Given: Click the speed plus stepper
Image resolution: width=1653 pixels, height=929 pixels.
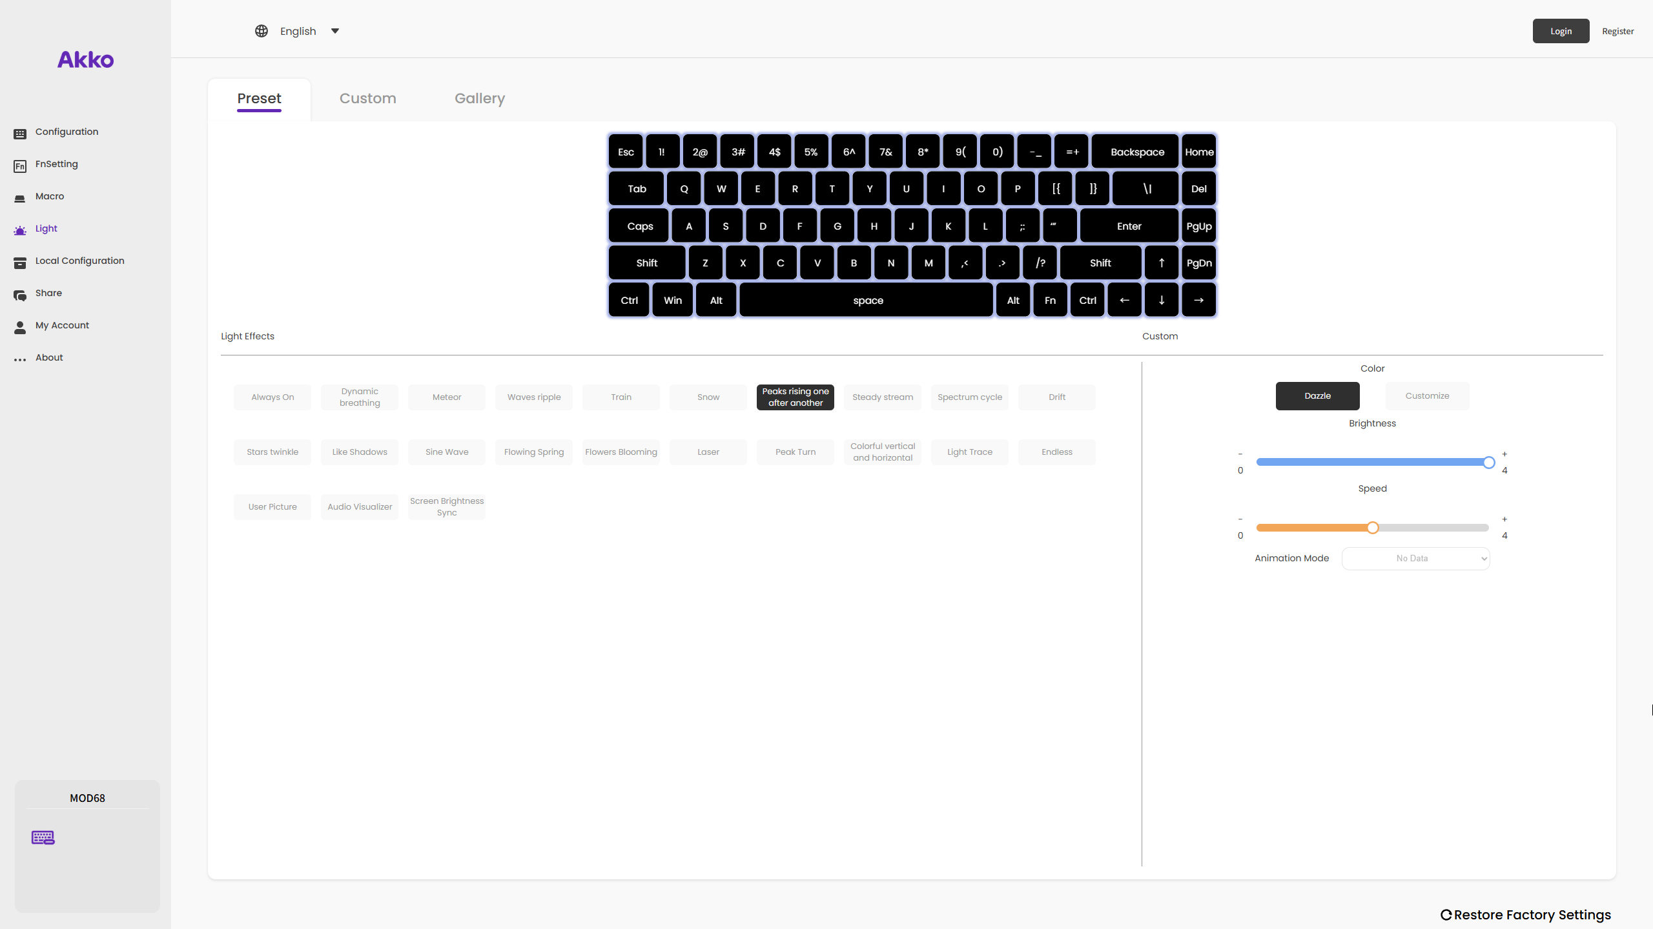Looking at the screenshot, I should [x=1504, y=519].
